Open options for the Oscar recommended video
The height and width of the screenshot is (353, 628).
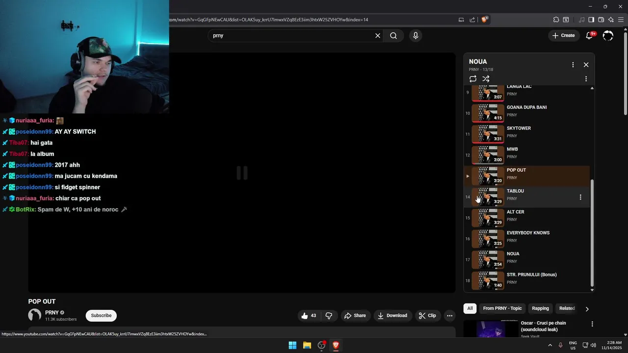[x=592, y=324]
